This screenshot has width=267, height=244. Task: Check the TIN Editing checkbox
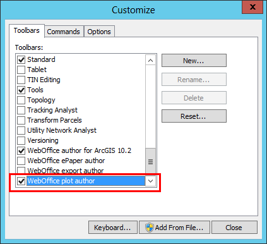[21, 80]
